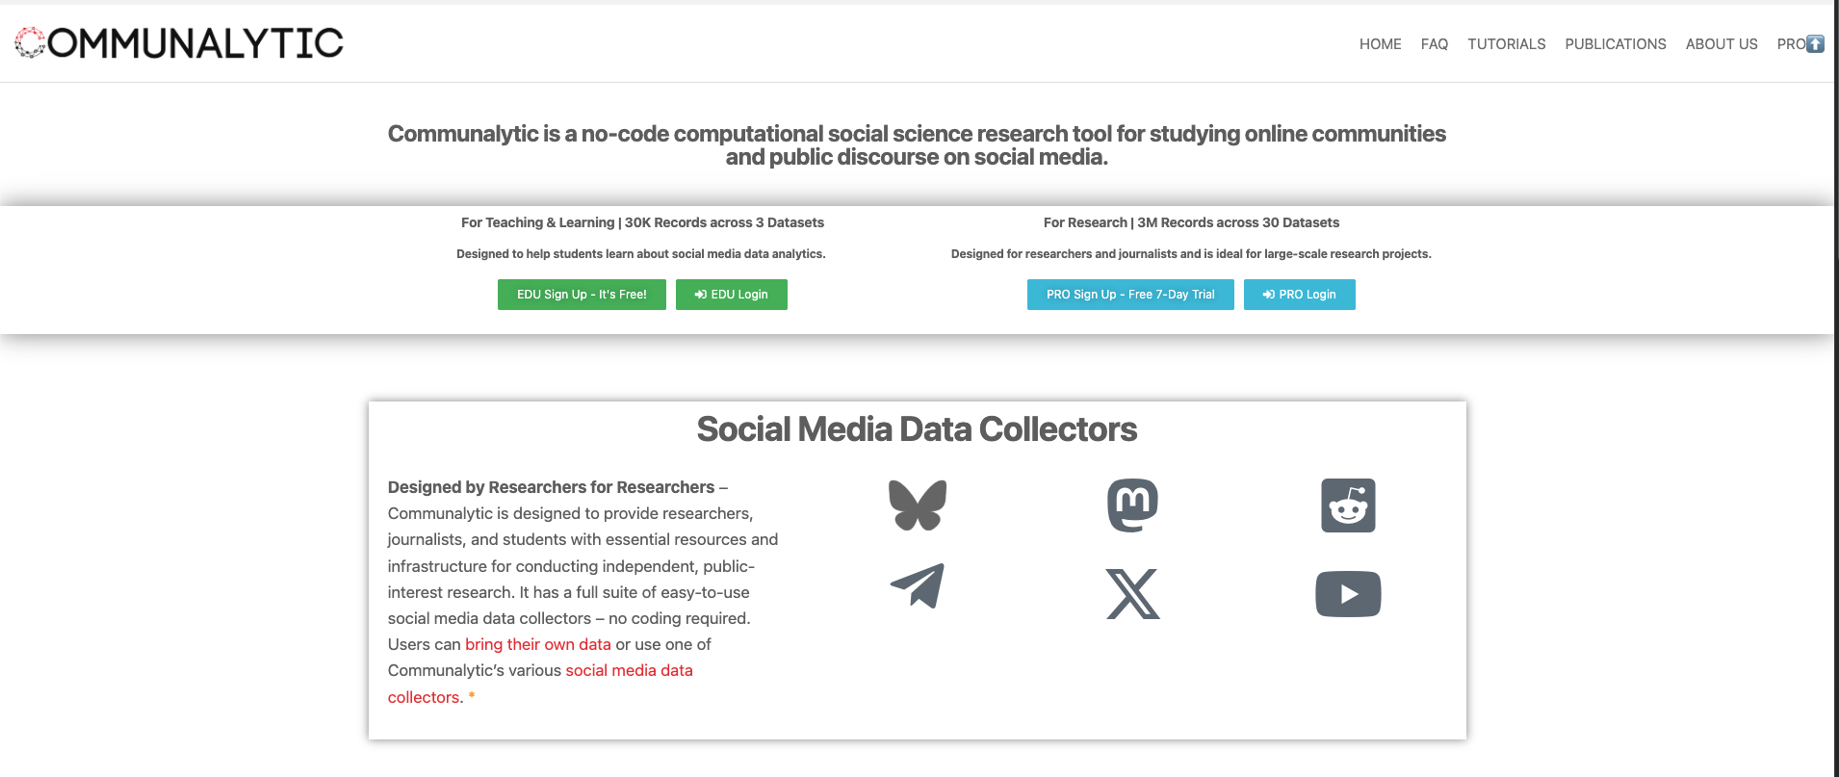Select the Mastodon data collector icon
The width and height of the screenshot is (1839, 777).
pyautogui.click(x=1132, y=505)
